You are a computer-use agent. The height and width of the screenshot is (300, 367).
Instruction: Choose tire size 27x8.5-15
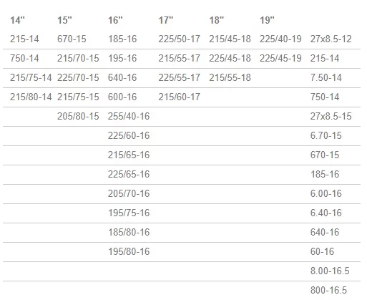tap(331, 116)
